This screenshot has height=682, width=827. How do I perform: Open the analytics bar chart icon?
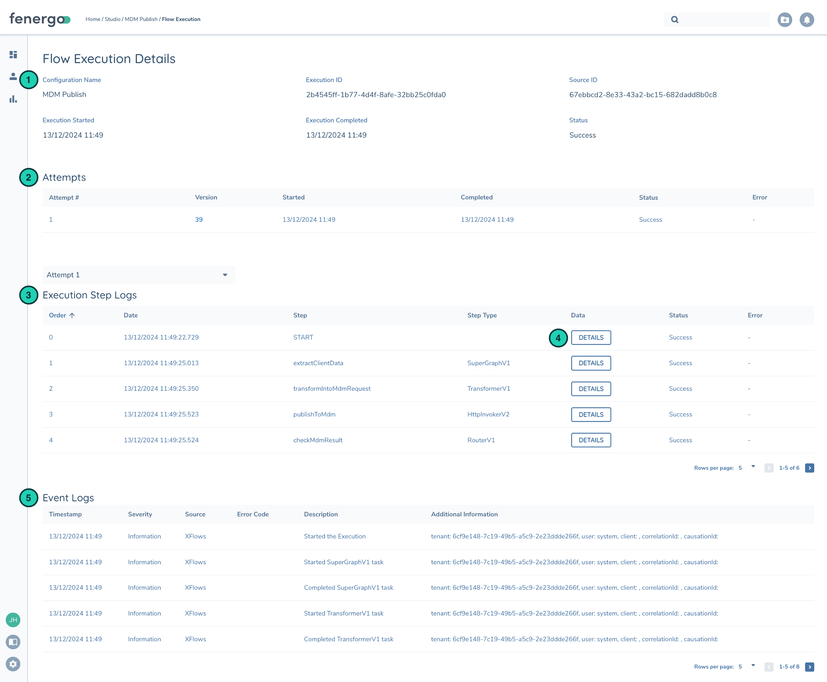pyautogui.click(x=13, y=100)
